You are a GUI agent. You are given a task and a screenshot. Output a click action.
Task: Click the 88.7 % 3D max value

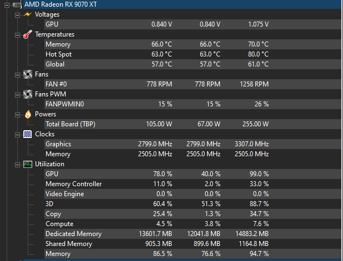[x=259, y=204]
